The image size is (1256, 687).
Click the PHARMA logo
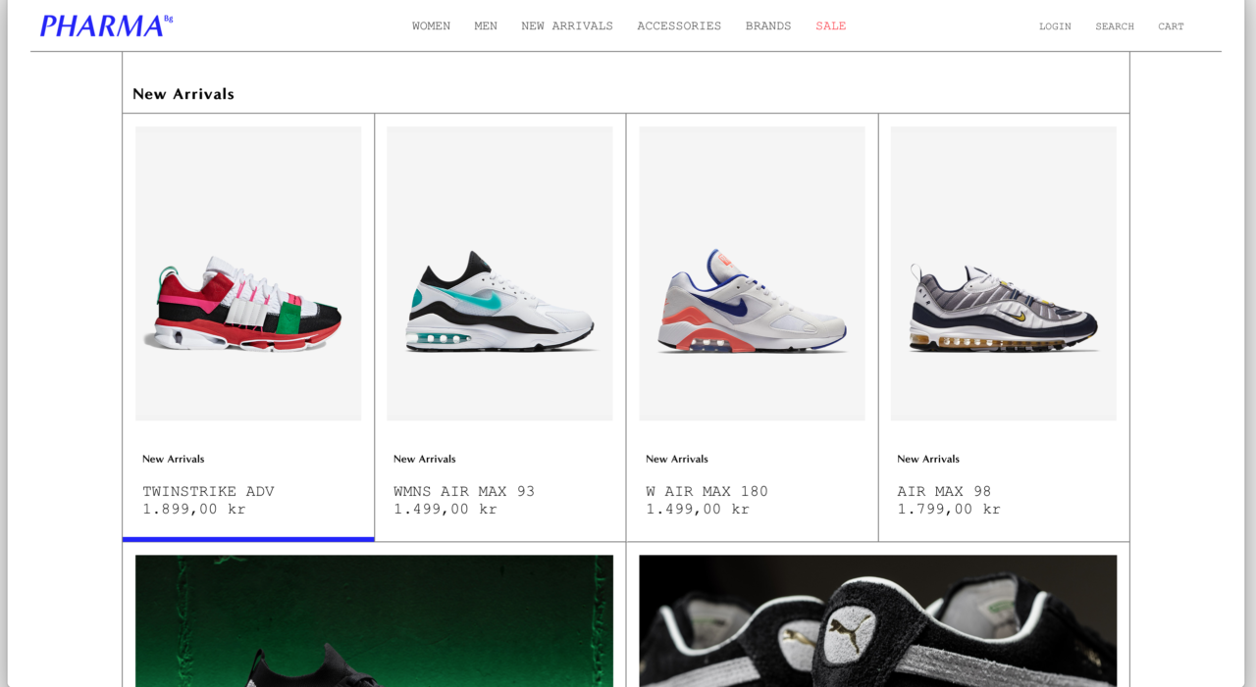coord(106,25)
